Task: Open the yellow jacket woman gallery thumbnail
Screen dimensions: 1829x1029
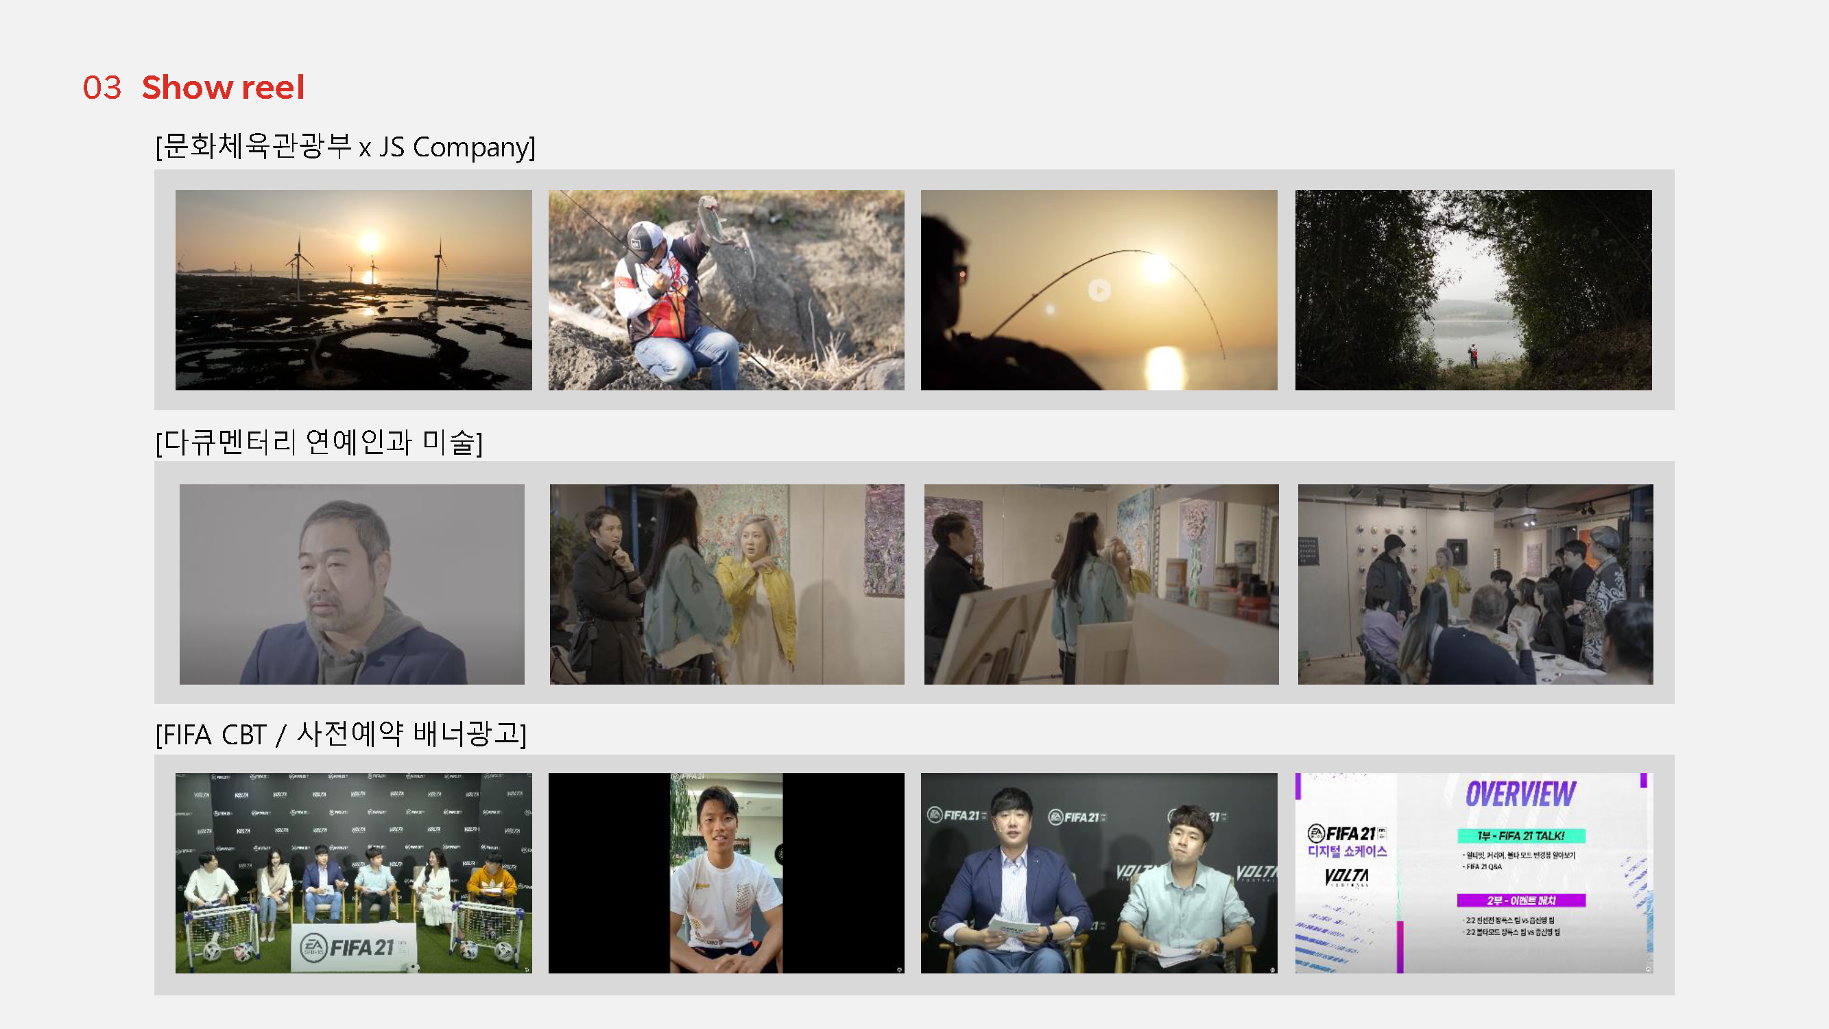Action: (x=726, y=584)
